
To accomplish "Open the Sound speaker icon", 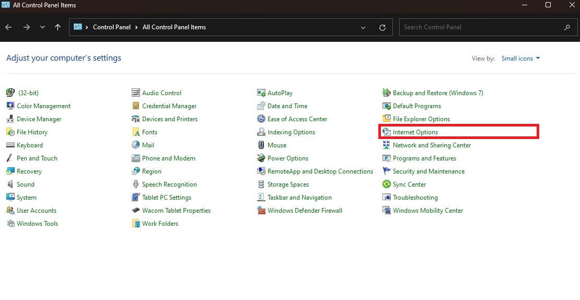I will pos(10,184).
